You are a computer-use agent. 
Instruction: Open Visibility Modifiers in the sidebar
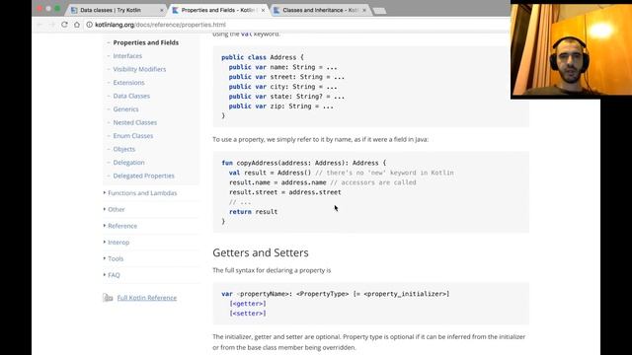pos(139,69)
